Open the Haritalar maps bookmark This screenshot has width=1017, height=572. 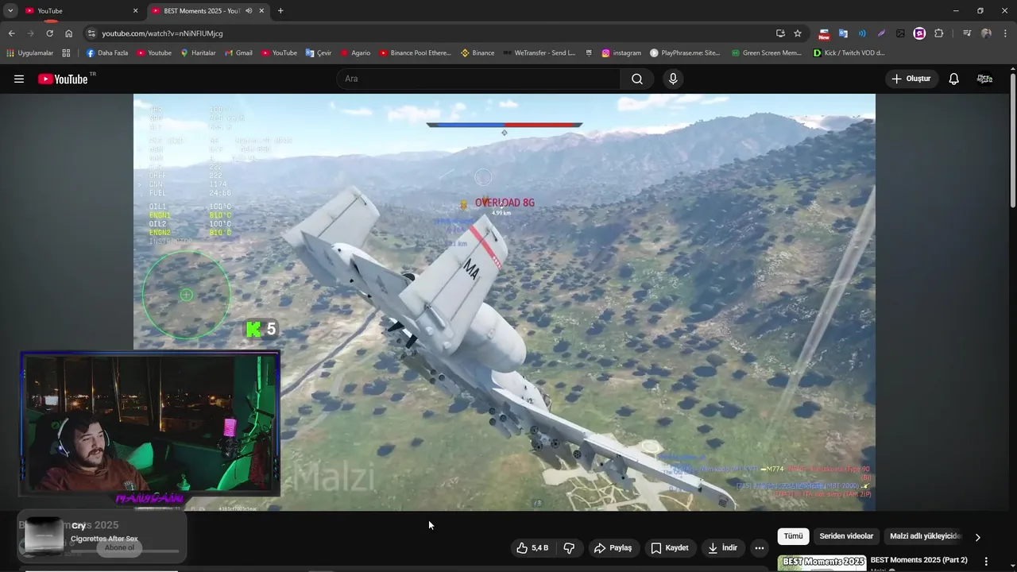[x=198, y=53]
